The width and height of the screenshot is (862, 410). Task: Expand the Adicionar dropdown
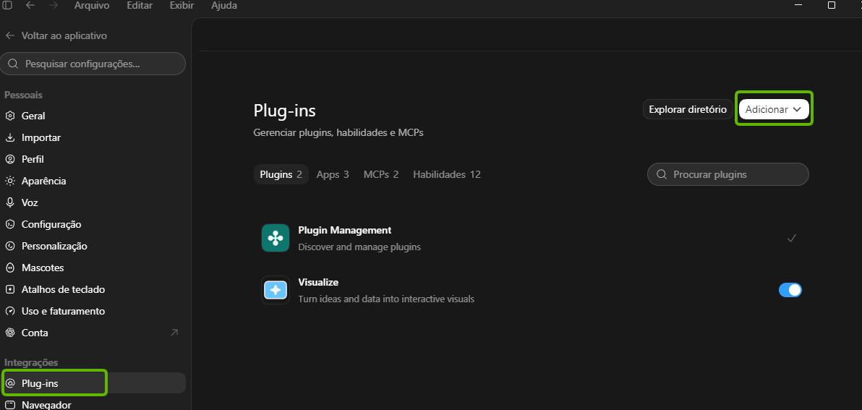click(x=774, y=109)
